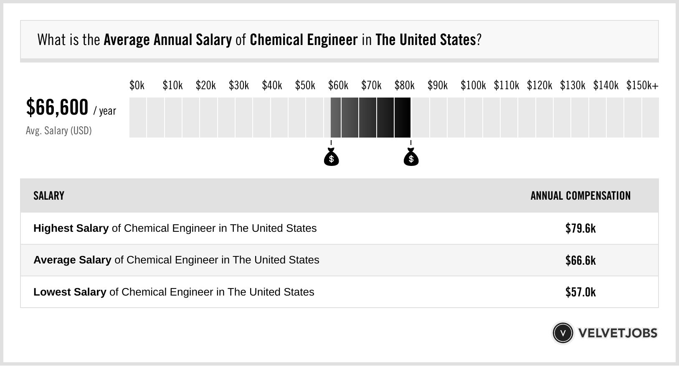Click the left money bag marker
Screen dimensions: 679x366
tap(331, 157)
